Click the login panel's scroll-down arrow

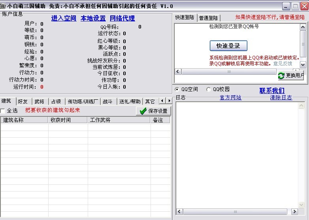coord(303,64)
